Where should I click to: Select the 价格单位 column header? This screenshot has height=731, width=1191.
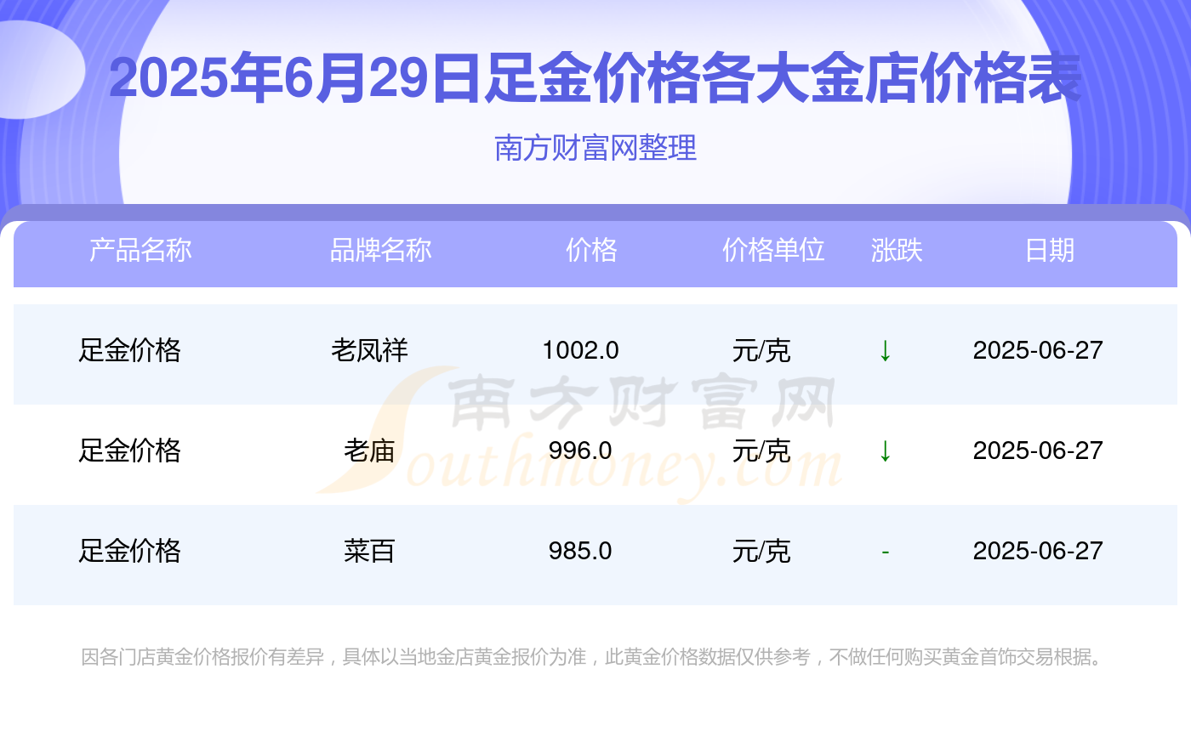tap(773, 250)
